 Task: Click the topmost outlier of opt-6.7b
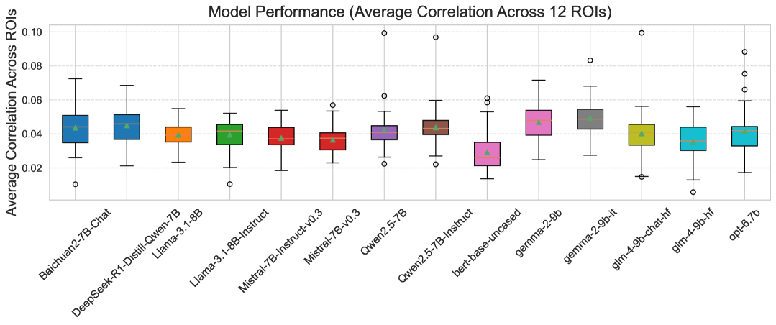pos(744,52)
